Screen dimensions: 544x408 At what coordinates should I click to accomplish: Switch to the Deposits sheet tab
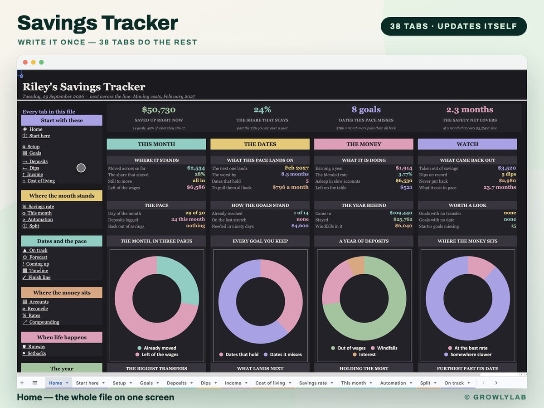(180, 383)
